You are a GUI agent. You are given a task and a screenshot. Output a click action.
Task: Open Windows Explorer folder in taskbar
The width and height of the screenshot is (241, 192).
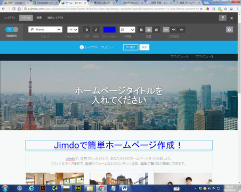[x=90, y=188]
